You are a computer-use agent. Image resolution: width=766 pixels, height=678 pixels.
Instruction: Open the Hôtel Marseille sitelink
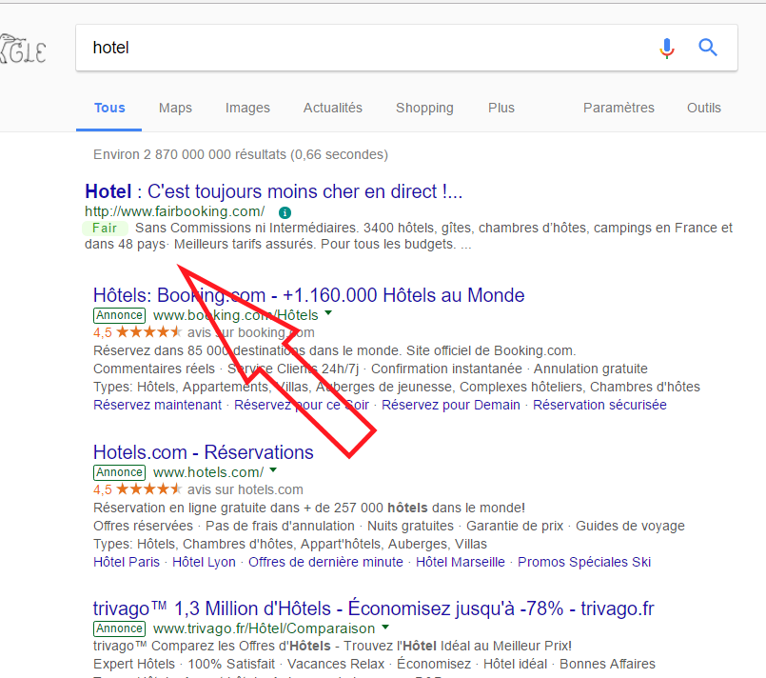tap(461, 562)
